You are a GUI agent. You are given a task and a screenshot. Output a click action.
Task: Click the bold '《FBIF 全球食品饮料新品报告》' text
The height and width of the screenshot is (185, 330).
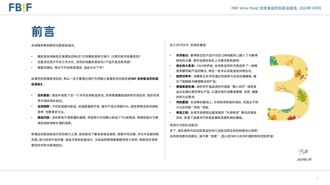point(95,82)
